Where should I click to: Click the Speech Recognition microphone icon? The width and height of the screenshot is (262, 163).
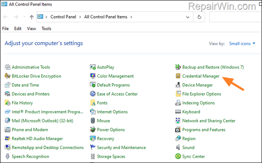(7, 156)
